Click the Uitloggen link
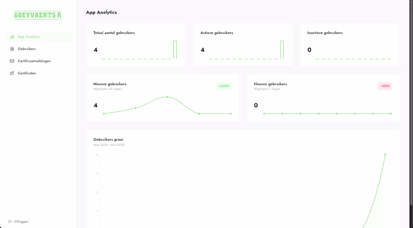Image resolution: width=413 pixels, height=228 pixels. [x=21, y=221]
